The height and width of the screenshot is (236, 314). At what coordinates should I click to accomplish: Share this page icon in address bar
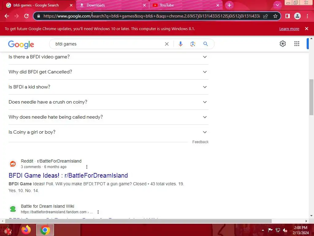pos(266,16)
